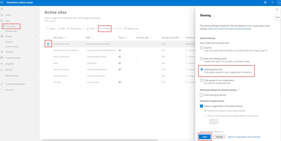Click Reset to organization-level settings link

pyautogui.click(x=244, y=137)
